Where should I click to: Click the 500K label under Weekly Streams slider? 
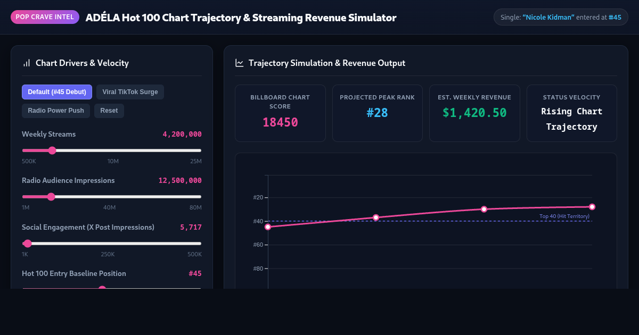pyautogui.click(x=29, y=161)
